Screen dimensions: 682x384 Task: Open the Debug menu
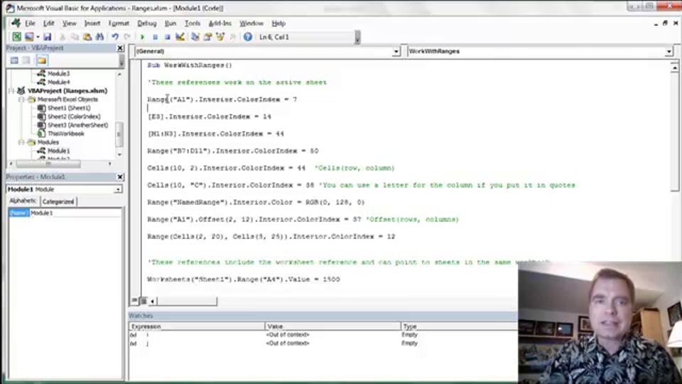[x=146, y=23]
